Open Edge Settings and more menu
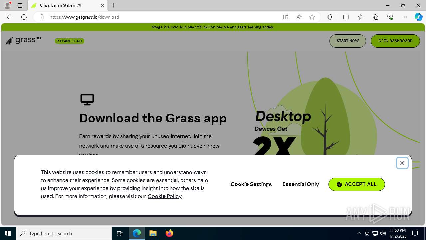The height and width of the screenshot is (240, 426). (x=405, y=17)
